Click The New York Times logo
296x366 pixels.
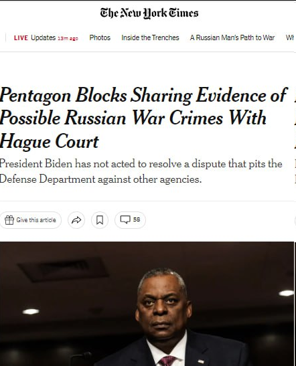pyautogui.click(x=149, y=13)
